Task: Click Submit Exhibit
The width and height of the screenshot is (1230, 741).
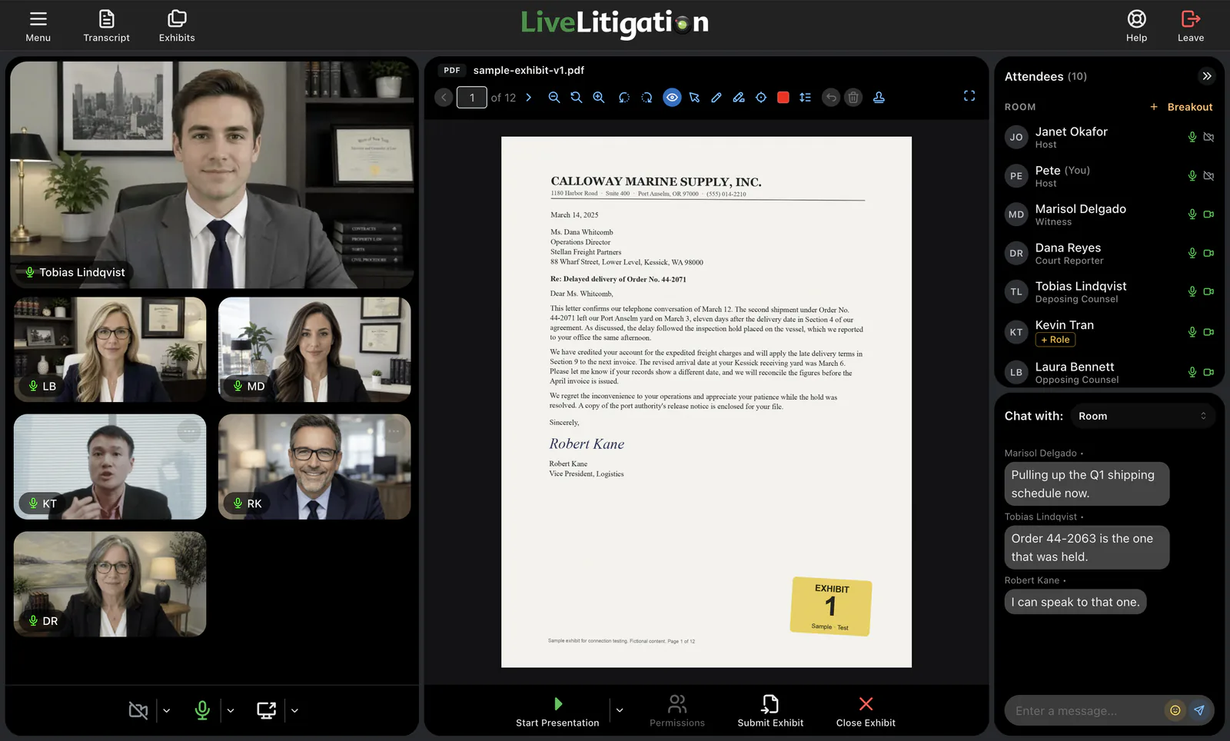Action: [x=770, y=712]
